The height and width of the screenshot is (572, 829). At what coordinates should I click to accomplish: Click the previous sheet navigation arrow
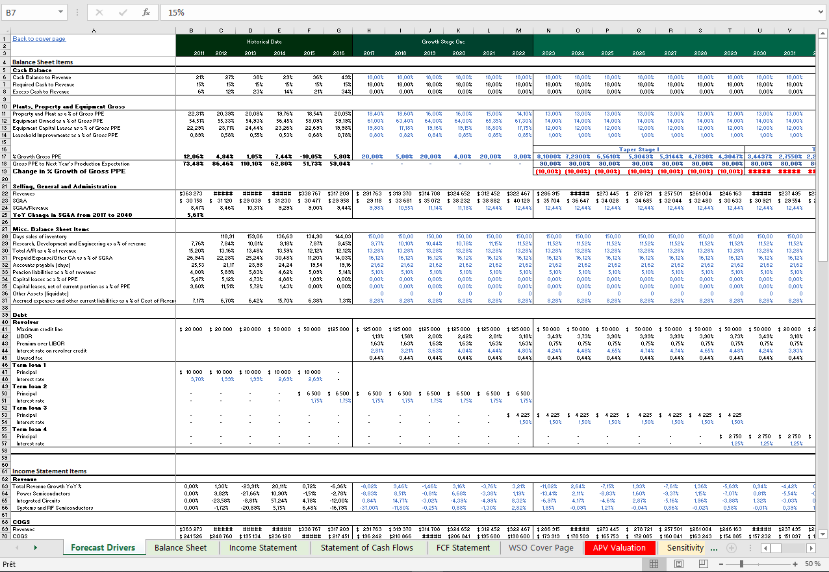point(16,548)
